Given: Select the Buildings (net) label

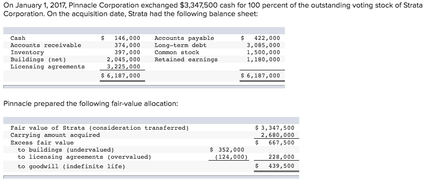Looking at the screenshot, I should tap(38, 59).
